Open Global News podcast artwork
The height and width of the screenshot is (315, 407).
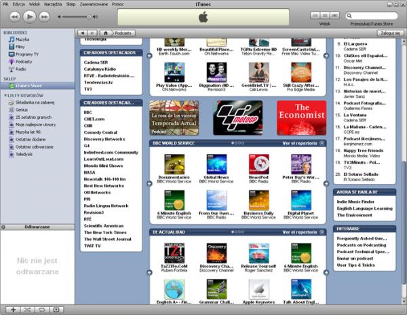tap(216, 164)
